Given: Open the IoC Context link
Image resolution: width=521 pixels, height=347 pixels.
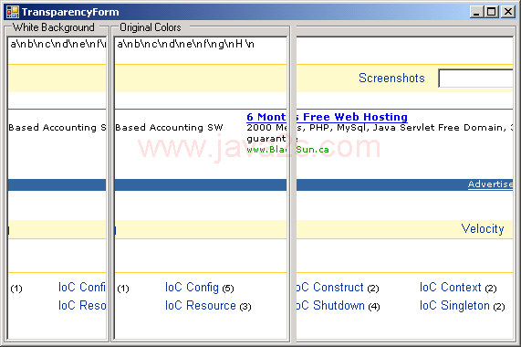Looking at the screenshot, I should tap(450, 288).
